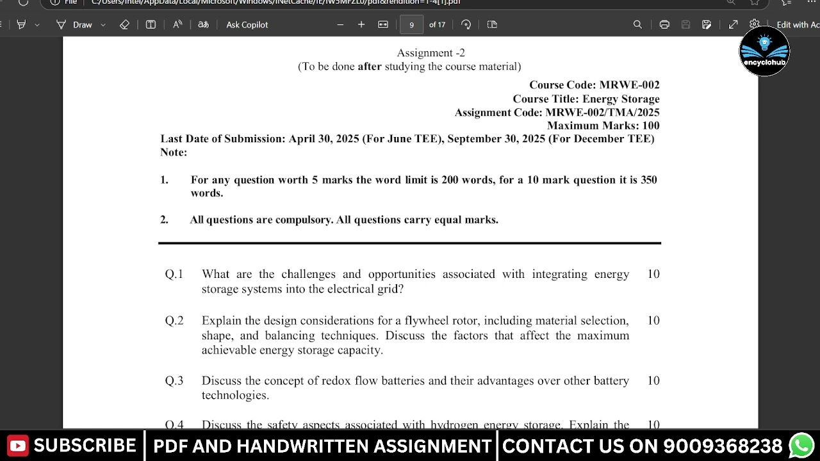This screenshot has width=820, height=461.
Task: Click 'Assignment Code: MRWE-002/TMA/2025' text
Action: pyautogui.click(x=557, y=112)
